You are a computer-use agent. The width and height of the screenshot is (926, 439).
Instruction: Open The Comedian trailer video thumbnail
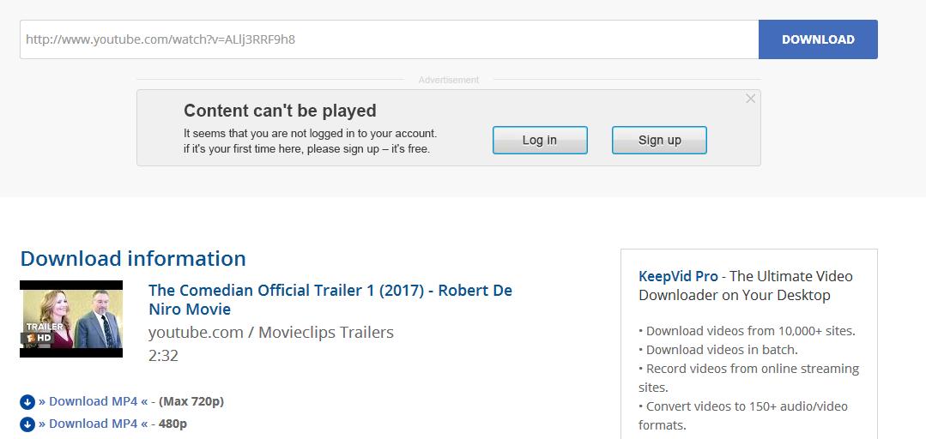71,319
